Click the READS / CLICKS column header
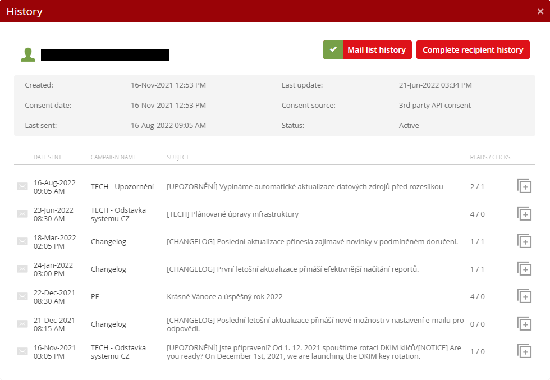 tap(490, 157)
